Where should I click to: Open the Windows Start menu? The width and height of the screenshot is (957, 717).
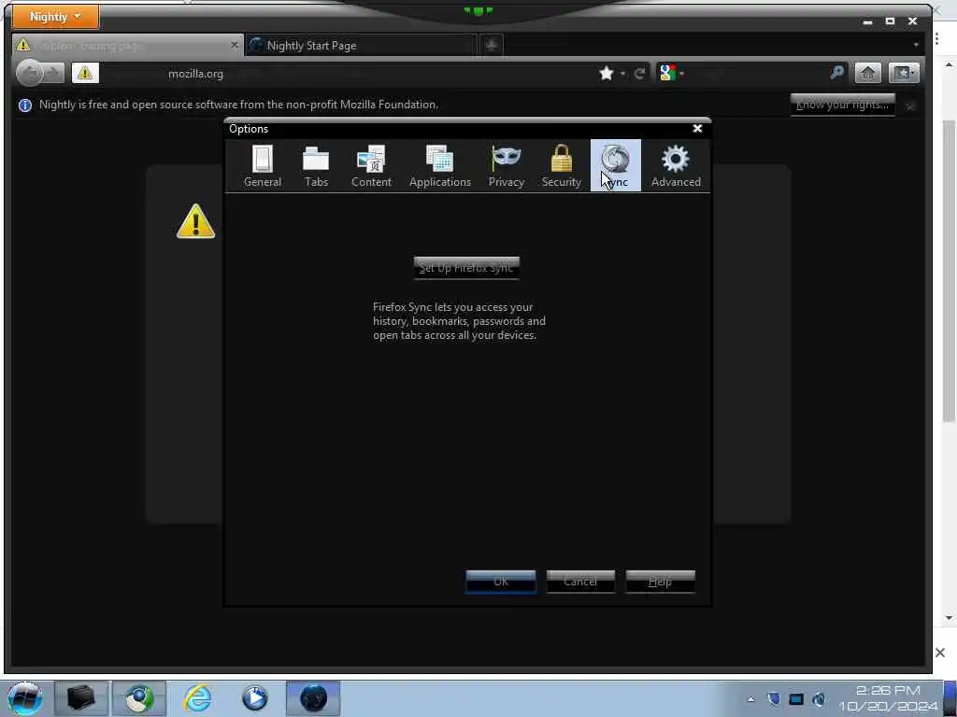pos(24,698)
